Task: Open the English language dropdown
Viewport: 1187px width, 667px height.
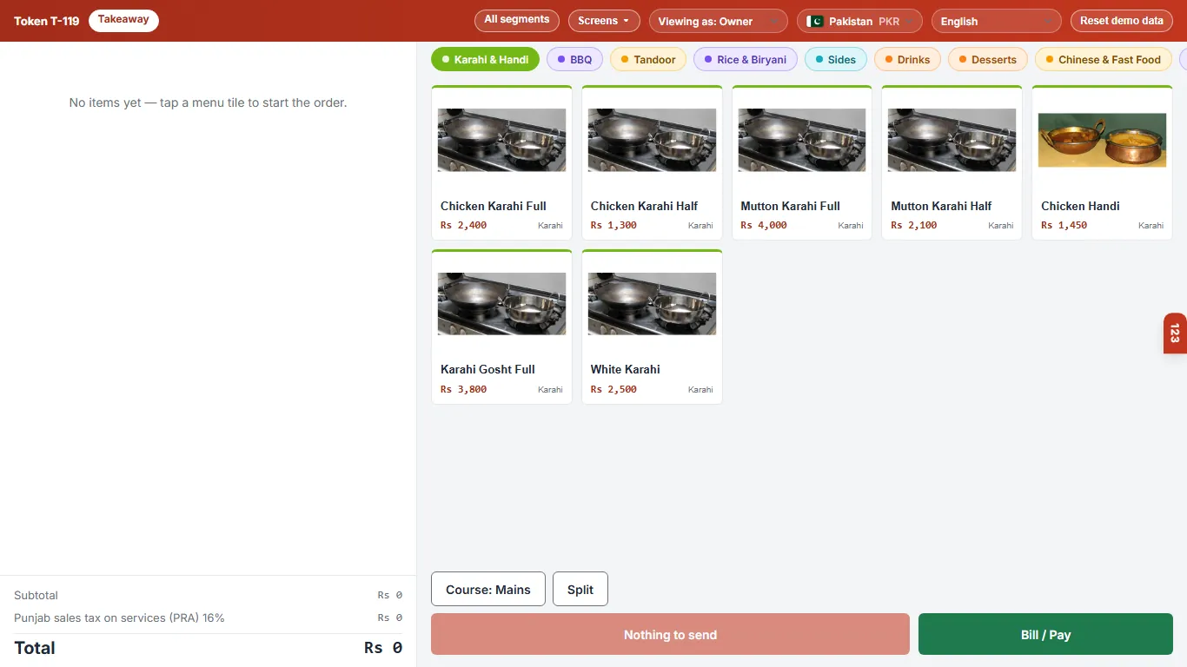Action: pyautogui.click(x=997, y=21)
